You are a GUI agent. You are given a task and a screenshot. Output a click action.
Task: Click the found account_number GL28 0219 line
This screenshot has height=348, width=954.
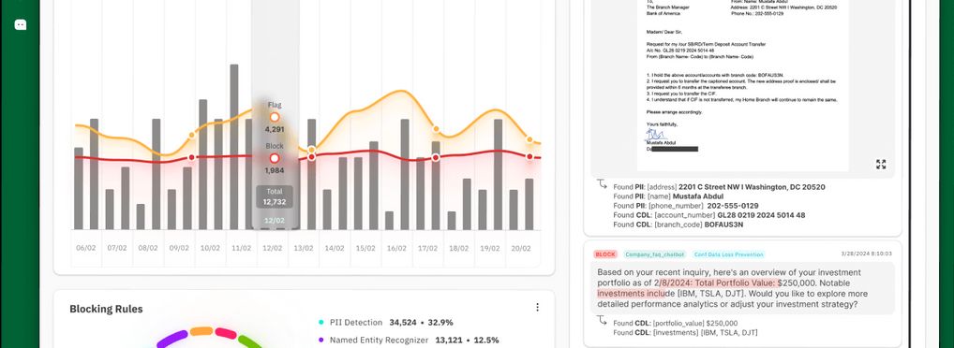tap(708, 215)
